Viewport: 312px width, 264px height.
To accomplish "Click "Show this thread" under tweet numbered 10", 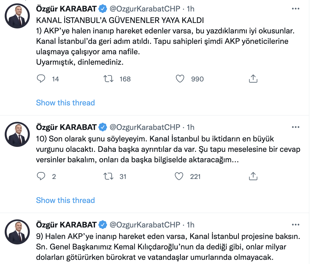I will point(65,200).
